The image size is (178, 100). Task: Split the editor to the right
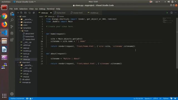click(x=171, y=13)
